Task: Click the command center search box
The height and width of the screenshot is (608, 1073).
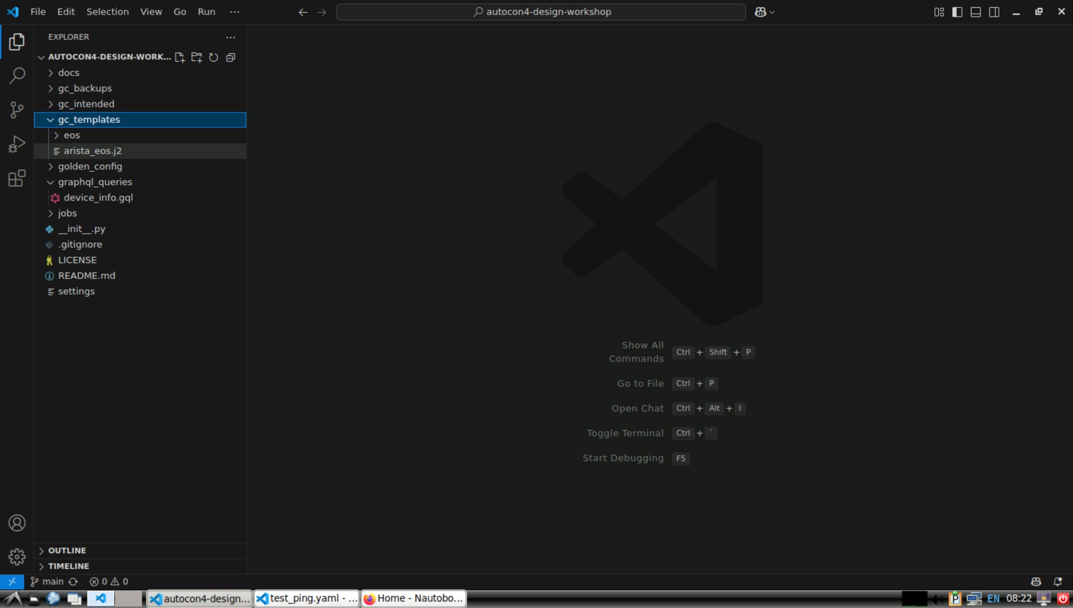Action: point(541,12)
